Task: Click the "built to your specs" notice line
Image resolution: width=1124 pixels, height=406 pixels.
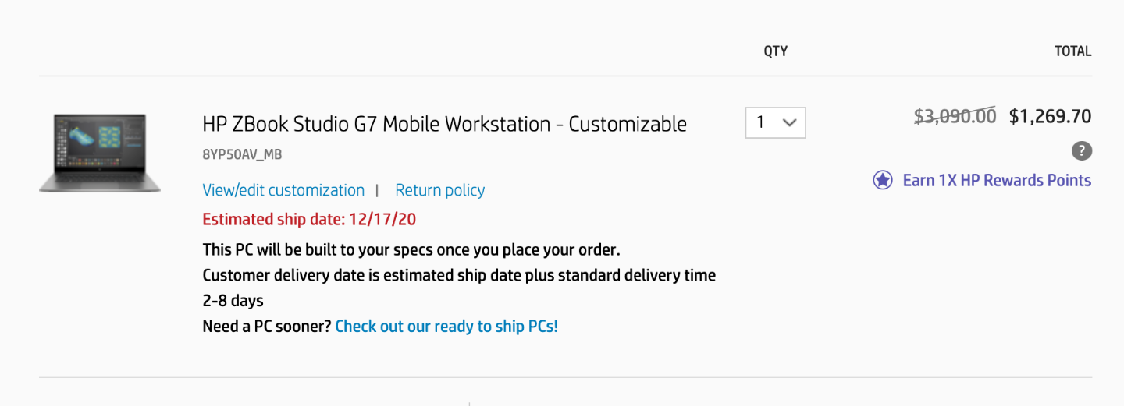Action: tap(411, 250)
